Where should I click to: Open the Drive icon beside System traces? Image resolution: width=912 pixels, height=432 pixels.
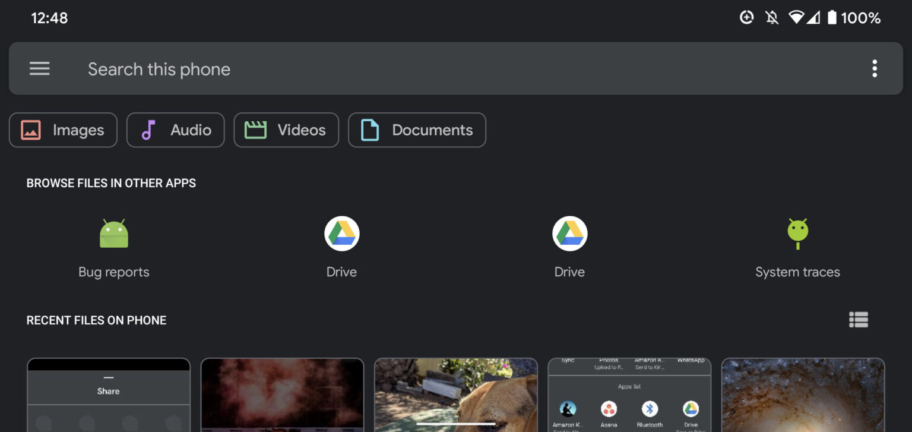(570, 234)
